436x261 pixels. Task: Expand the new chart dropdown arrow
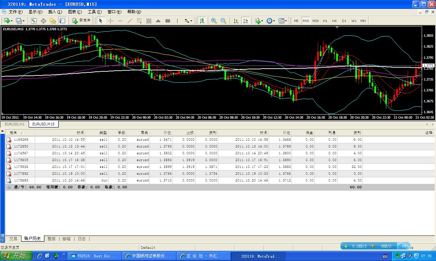coord(12,21)
